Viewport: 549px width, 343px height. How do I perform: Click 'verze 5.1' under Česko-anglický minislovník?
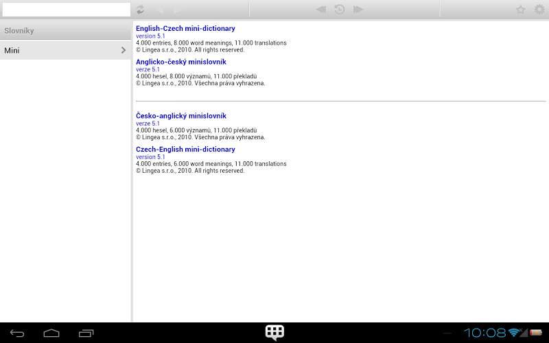[x=148, y=123]
